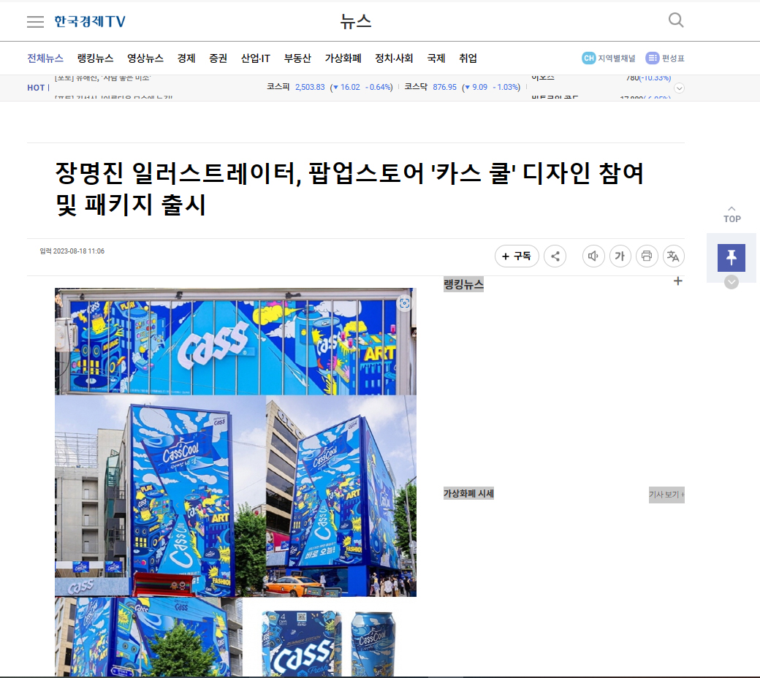Click the blue pin icon button
This screenshot has height=678, width=760.
tap(731, 258)
